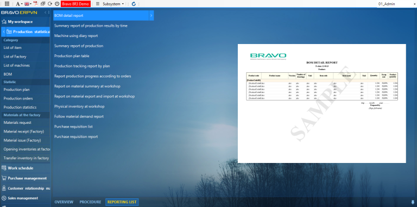Open the Work schedule module
The image size is (417, 207).
tap(21, 168)
